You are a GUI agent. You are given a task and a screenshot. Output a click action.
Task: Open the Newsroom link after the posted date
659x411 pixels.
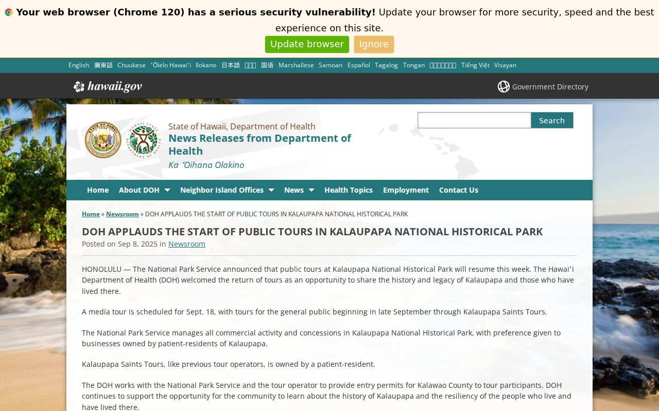click(187, 244)
